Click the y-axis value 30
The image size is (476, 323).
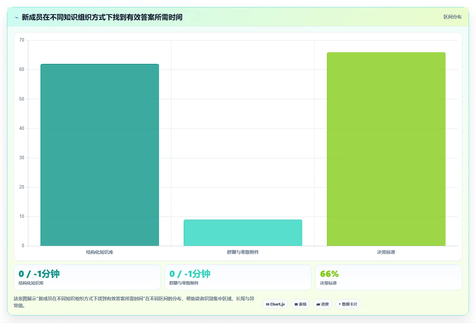[22, 158]
